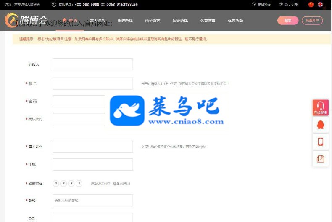Navigate to 体育赛事
The height and width of the screenshot is (222, 332).
[x=208, y=21]
